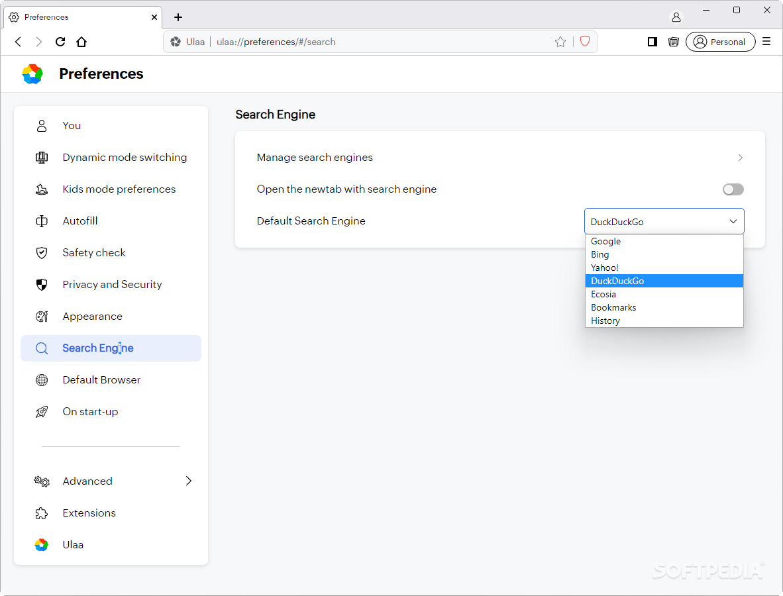Click the Safety check shield icon

tap(42, 253)
